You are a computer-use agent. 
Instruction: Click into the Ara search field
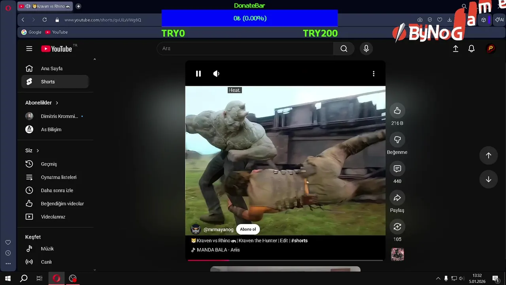[245, 49]
